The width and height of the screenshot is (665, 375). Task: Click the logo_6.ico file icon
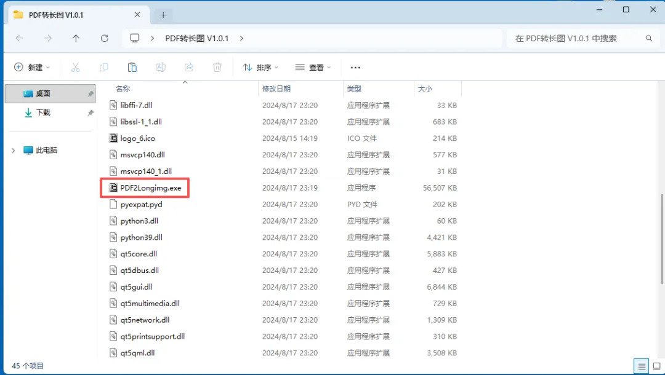click(113, 138)
